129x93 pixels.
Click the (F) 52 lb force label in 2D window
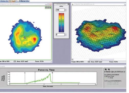pos(48,8)
